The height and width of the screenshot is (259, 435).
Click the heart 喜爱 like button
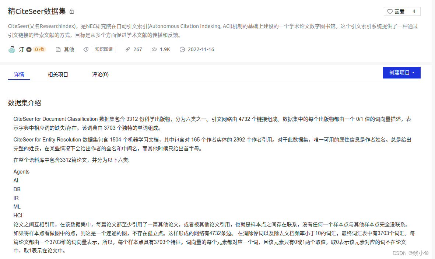[396, 11]
